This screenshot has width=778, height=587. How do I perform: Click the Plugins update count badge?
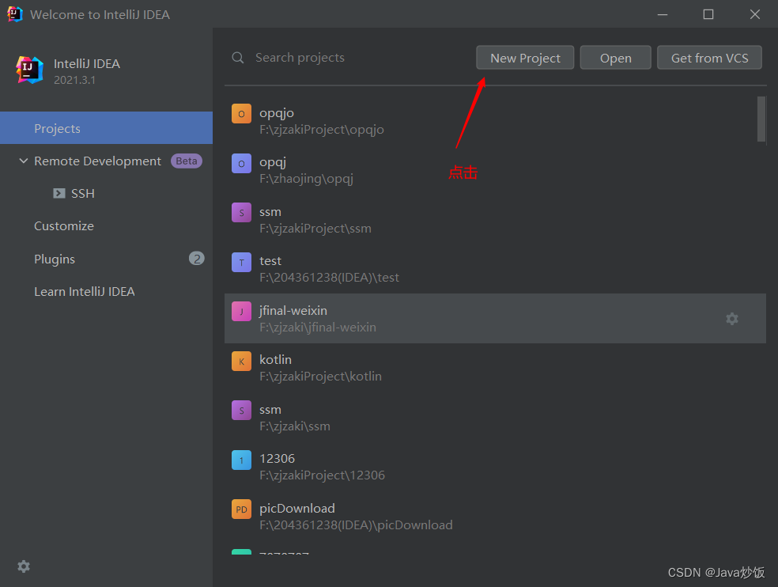click(x=197, y=258)
